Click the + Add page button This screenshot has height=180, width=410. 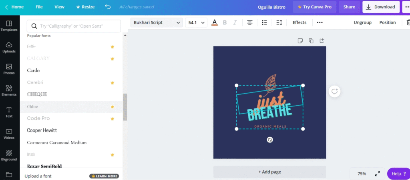[269, 172]
